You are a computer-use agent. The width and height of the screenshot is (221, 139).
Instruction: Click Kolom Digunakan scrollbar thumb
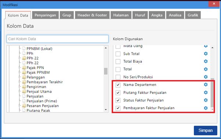click(212, 93)
